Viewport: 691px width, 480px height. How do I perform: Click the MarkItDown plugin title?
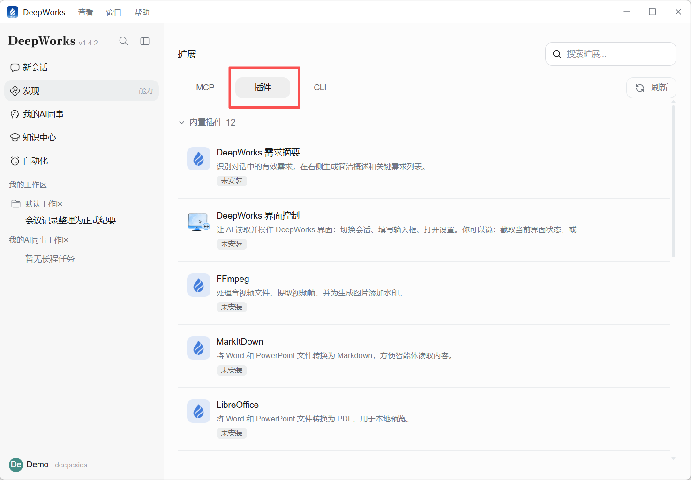240,341
